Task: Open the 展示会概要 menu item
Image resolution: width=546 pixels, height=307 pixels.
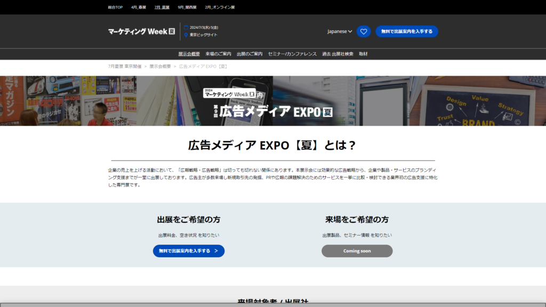Action: coord(189,54)
